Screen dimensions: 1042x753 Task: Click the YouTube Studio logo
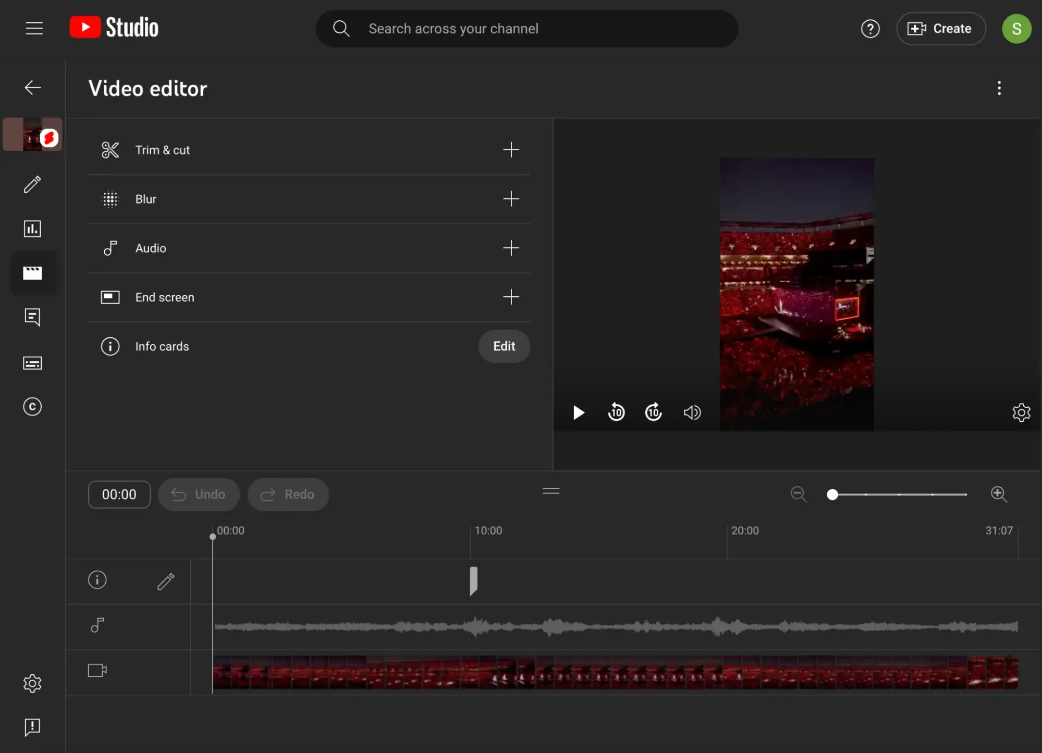114,28
